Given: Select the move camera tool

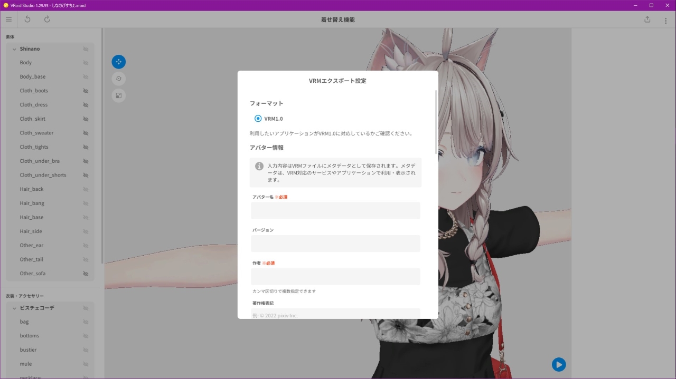Looking at the screenshot, I should click(119, 62).
